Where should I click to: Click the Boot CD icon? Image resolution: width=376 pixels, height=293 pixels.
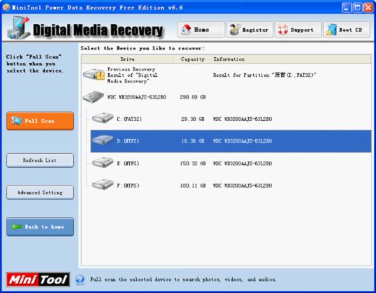pos(331,30)
